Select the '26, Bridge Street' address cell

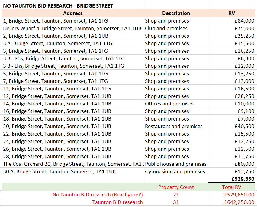pos(73,149)
